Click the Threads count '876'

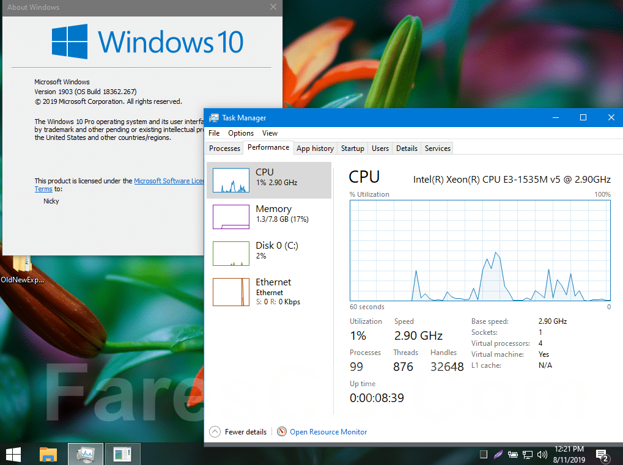(403, 367)
